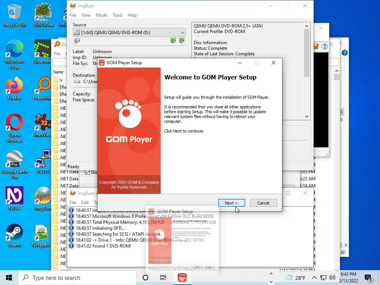Open the PuTTY desktop icon
Image resolution: width=380 pixels, height=285 pixels.
[43, 163]
